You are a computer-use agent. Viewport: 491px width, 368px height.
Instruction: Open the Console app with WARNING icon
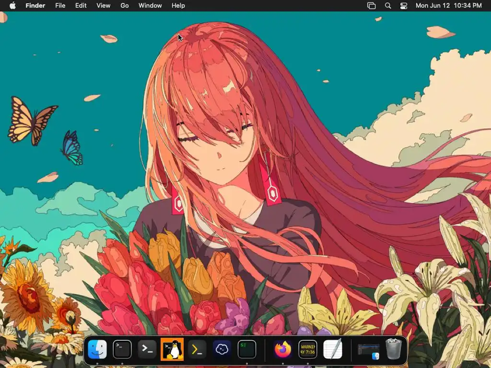[307, 349]
